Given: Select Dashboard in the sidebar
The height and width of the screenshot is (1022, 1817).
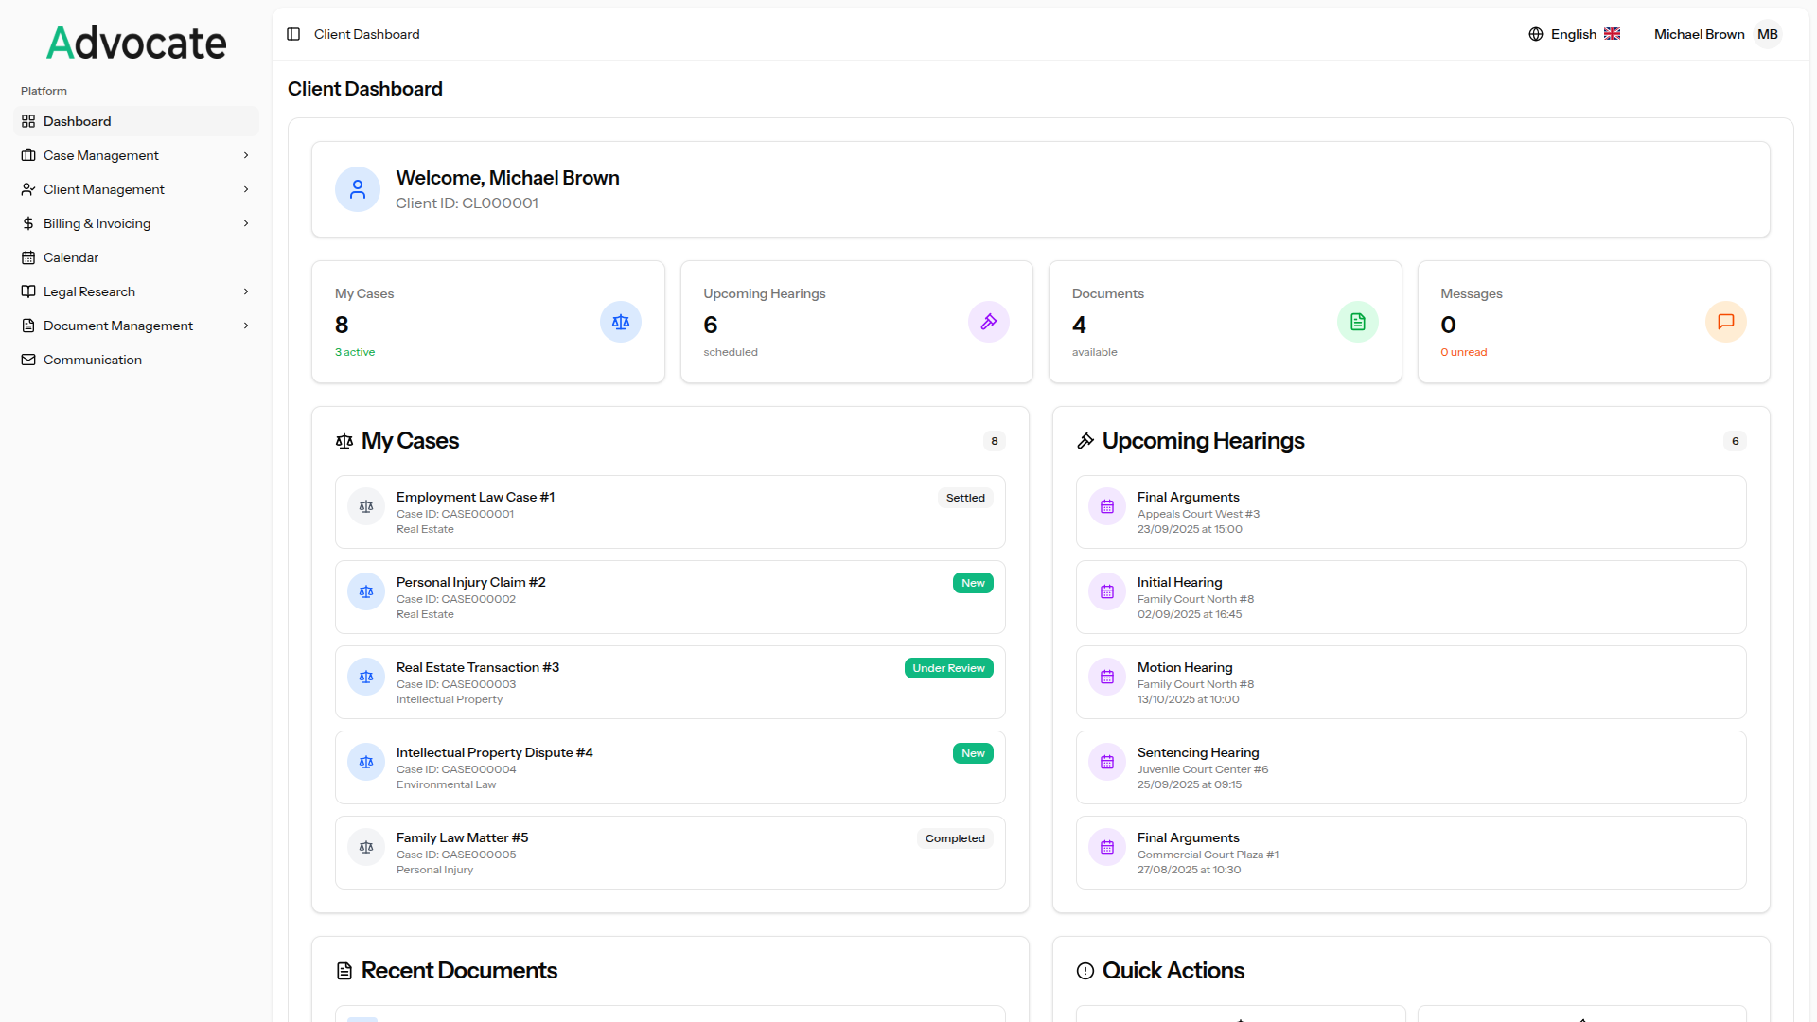Looking at the screenshot, I should click(78, 121).
